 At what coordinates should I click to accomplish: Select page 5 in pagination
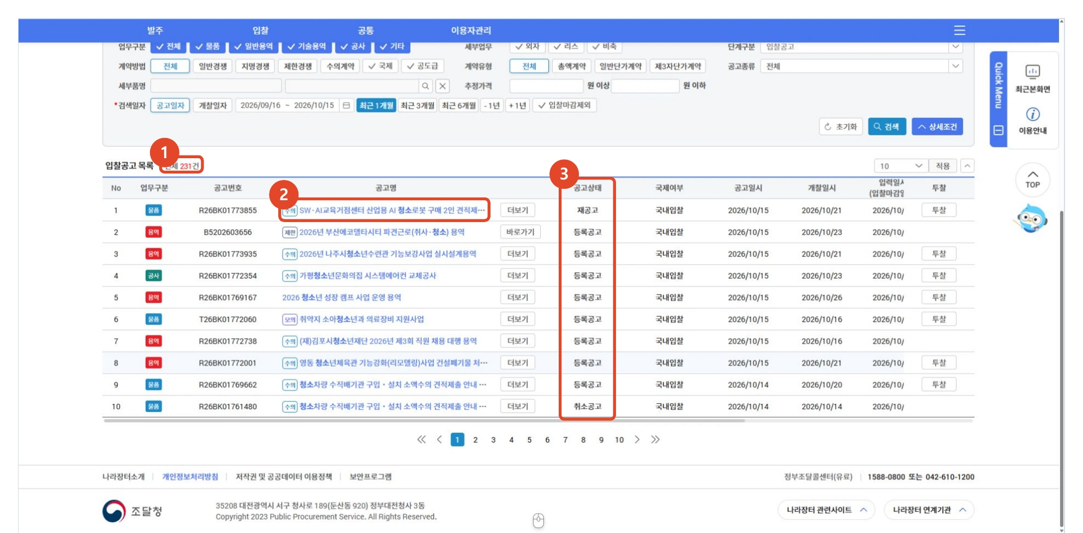tap(529, 440)
